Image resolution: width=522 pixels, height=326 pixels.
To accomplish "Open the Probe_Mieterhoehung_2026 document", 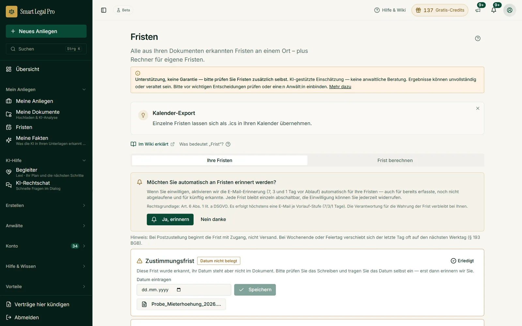I will point(181,304).
